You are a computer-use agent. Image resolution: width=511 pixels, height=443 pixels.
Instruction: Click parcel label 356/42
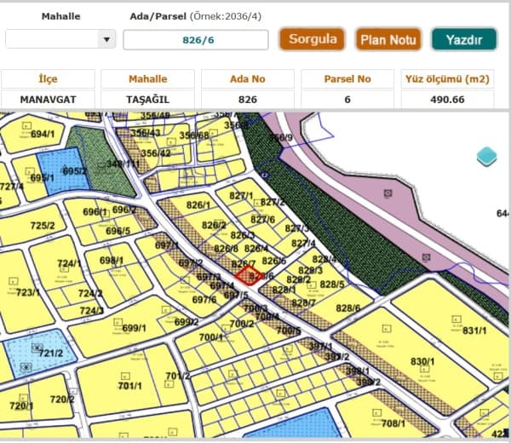(x=156, y=153)
